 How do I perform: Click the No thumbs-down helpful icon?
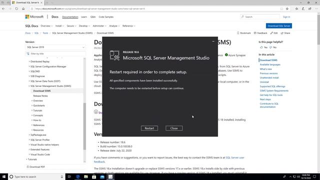[x=271, y=47]
